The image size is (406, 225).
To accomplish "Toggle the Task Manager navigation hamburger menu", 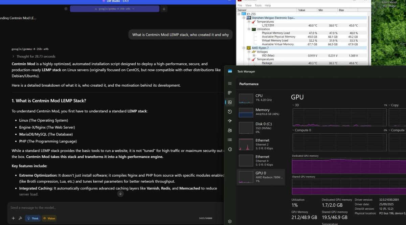I will [x=230, y=83].
